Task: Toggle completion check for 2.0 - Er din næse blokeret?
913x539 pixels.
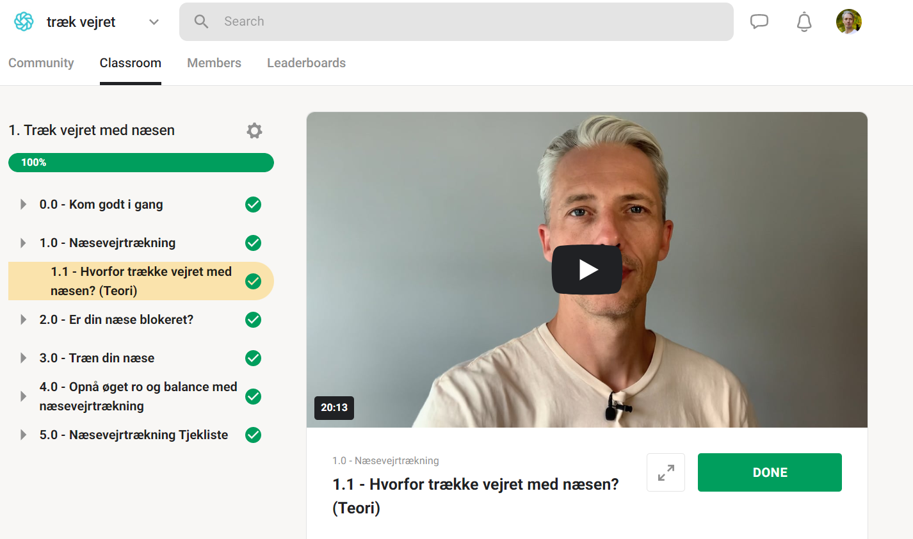Action: (254, 320)
